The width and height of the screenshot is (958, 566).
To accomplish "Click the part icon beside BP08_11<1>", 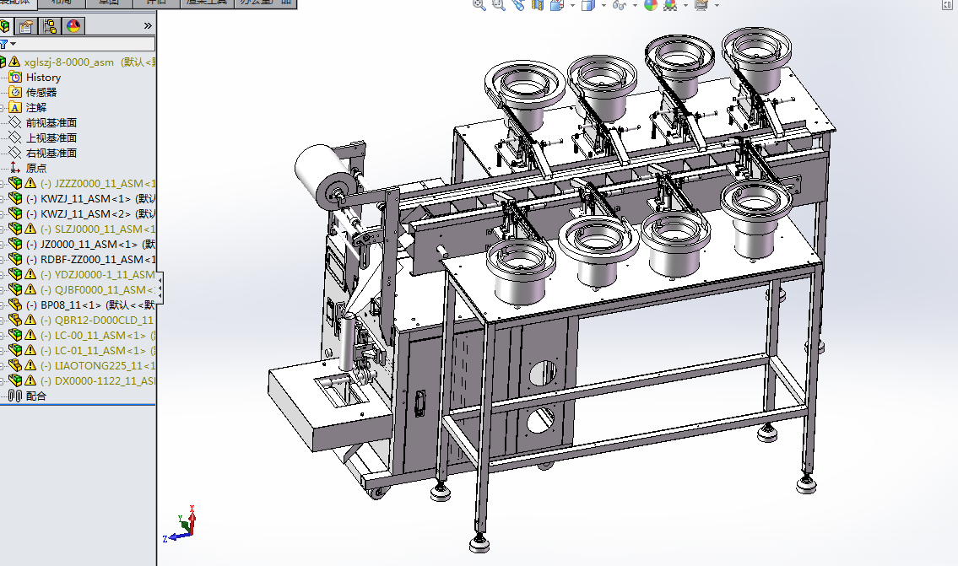I will tap(15, 305).
